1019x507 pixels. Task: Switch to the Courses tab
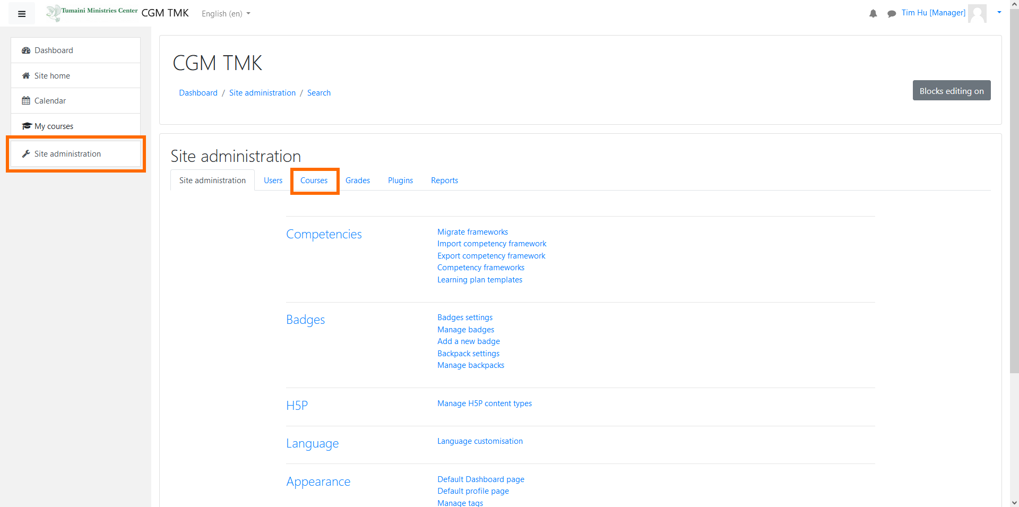pos(314,181)
